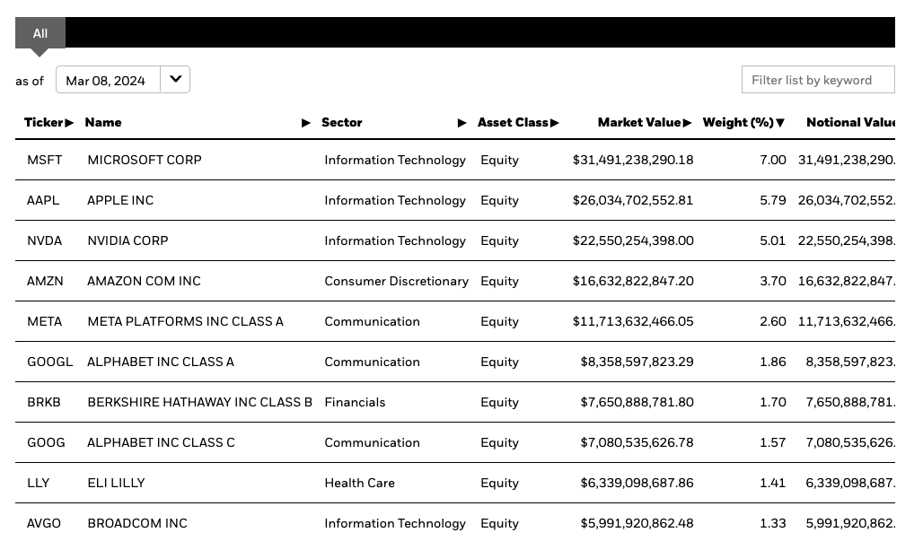Select the Mar 08, 2024 date box

109,80
